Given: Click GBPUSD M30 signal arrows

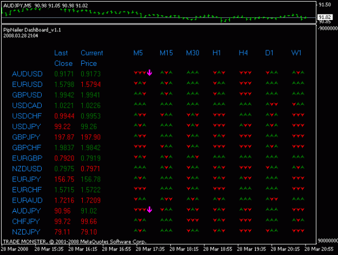Looking at the screenshot, I should point(193,93).
